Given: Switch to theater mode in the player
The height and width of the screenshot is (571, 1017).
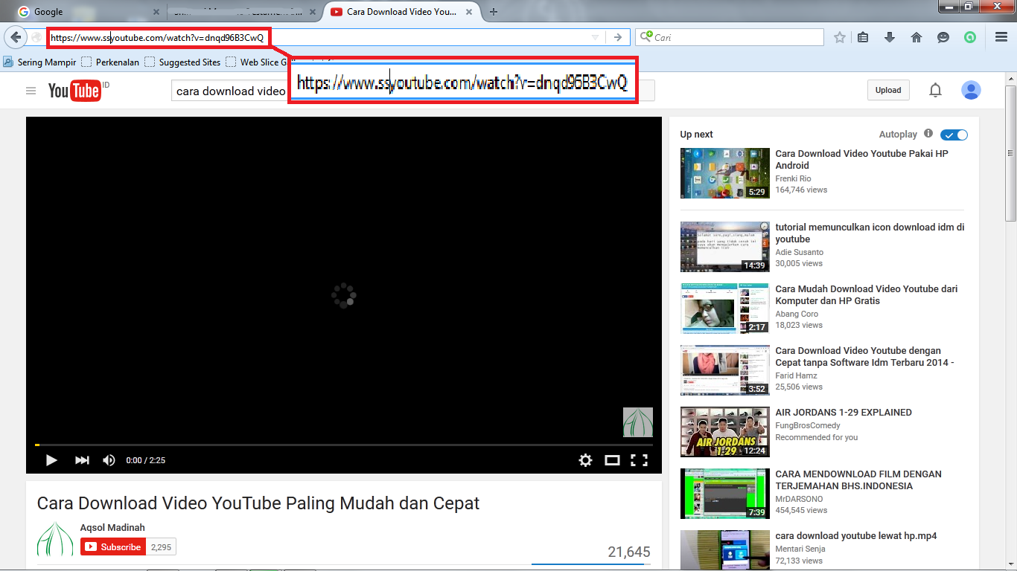Looking at the screenshot, I should [x=612, y=459].
